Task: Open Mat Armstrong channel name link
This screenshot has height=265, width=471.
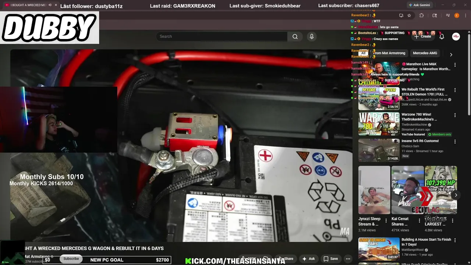Action: 37,257
